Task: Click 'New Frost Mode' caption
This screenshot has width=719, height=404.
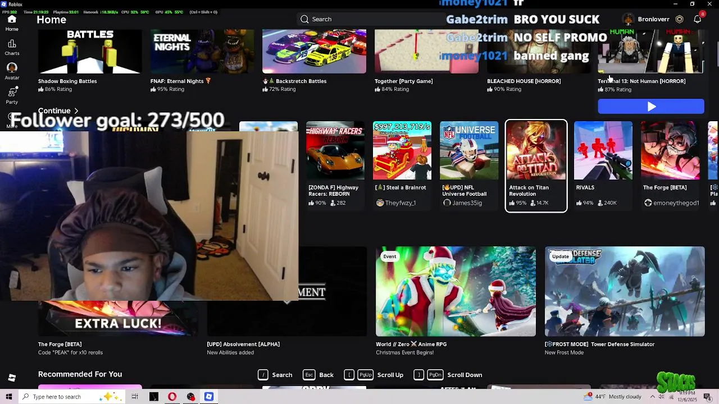Action: click(x=564, y=353)
